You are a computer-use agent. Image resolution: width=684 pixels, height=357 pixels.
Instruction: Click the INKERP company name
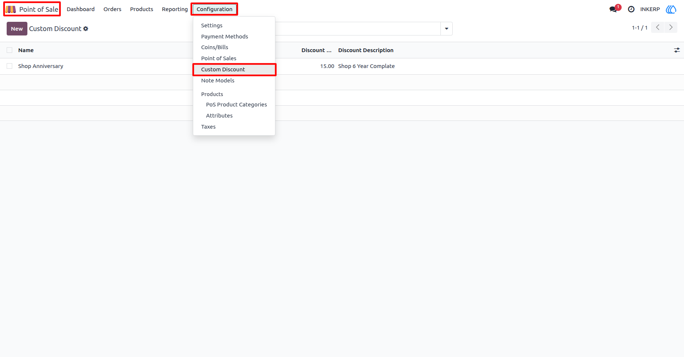[x=650, y=9]
